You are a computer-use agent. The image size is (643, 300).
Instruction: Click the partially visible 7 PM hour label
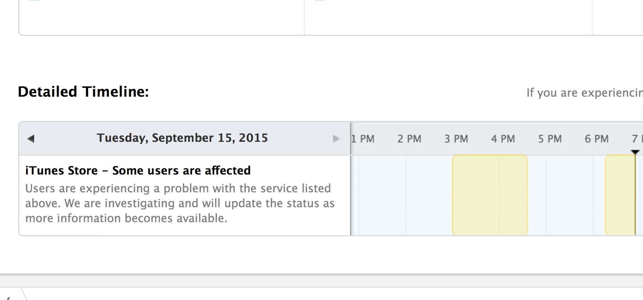click(x=637, y=139)
